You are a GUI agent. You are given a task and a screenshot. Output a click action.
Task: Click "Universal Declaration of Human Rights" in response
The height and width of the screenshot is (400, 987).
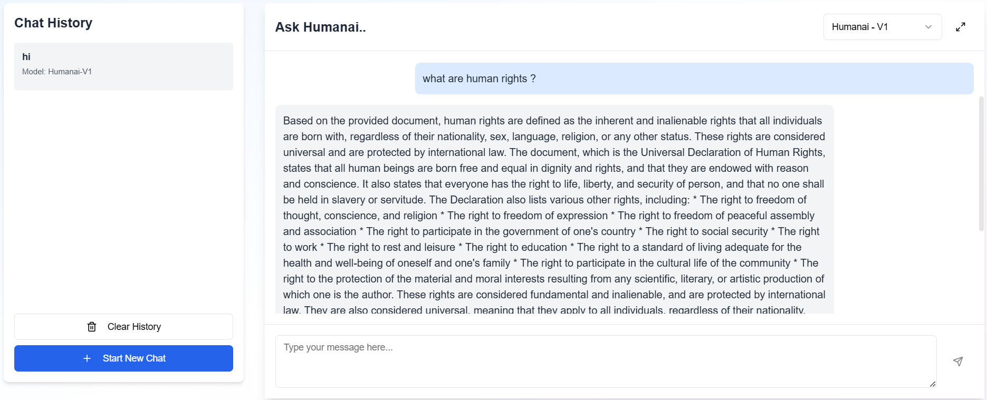(x=732, y=152)
